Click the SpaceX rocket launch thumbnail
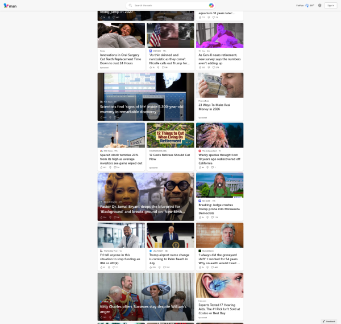Screen dimensions: 341x324 pyautogui.click(x=121, y=136)
